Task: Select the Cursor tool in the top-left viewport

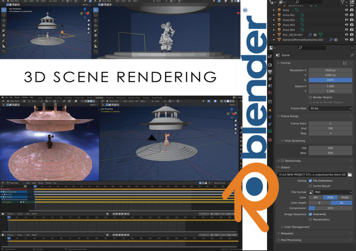Action: pos(4,15)
